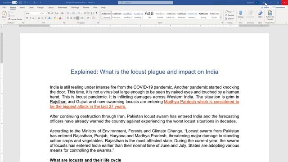
Task: Switch to the Layout tab
Action: [50, 8]
